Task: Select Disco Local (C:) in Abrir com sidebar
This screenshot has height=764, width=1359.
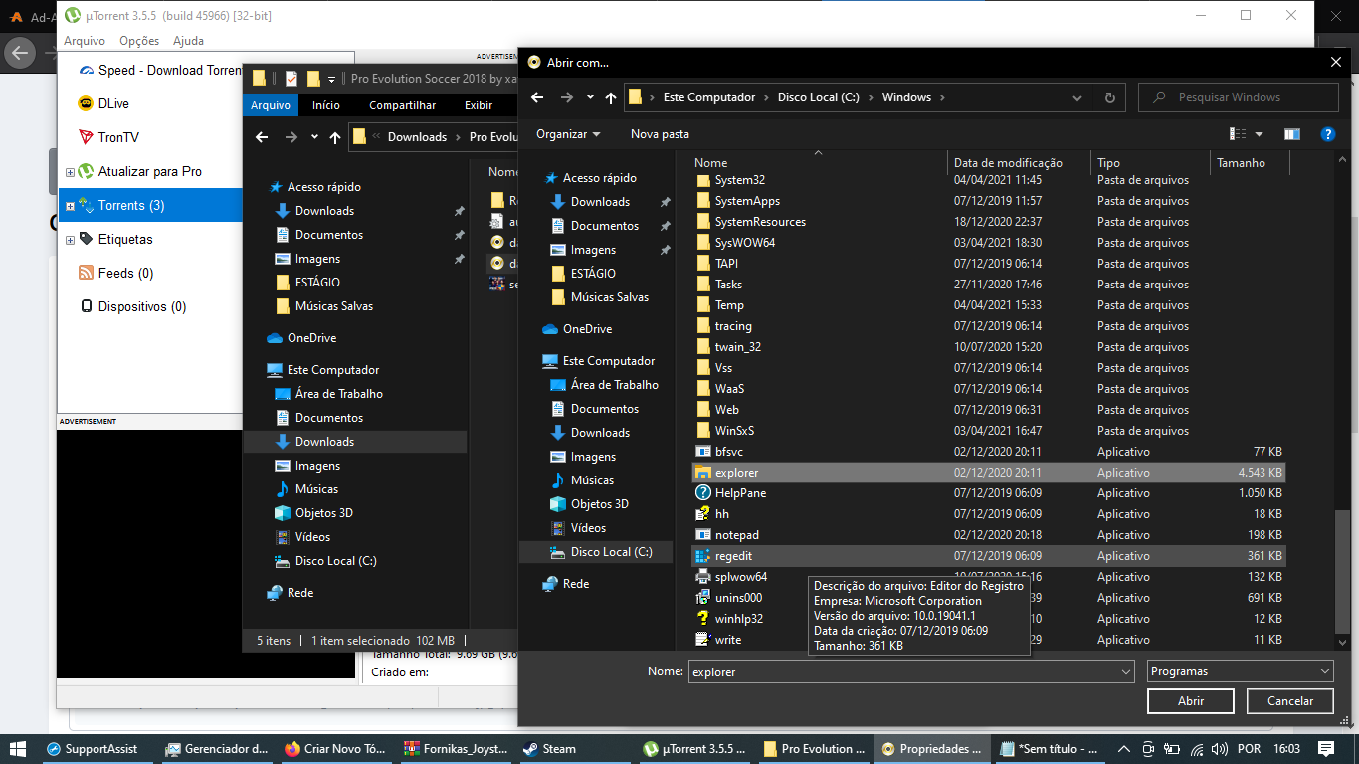Action: point(595,552)
